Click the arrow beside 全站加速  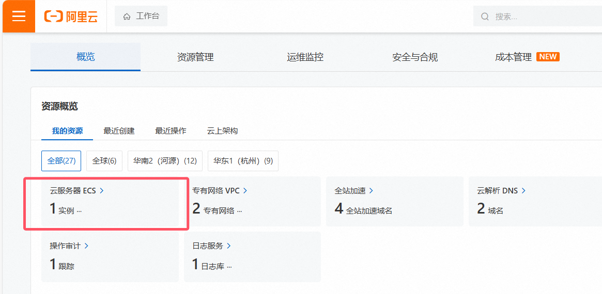(x=371, y=190)
